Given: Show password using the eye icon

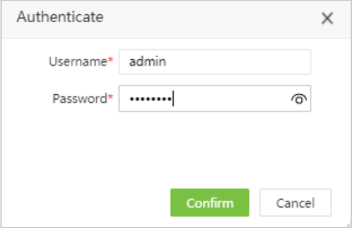Looking at the screenshot, I should (299, 99).
